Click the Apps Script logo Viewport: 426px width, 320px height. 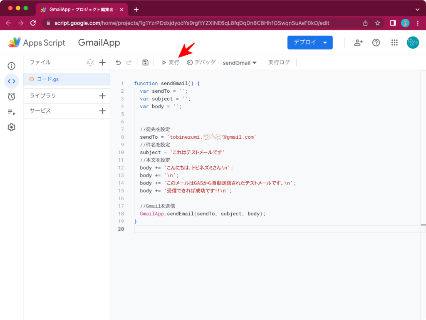(x=37, y=43)
